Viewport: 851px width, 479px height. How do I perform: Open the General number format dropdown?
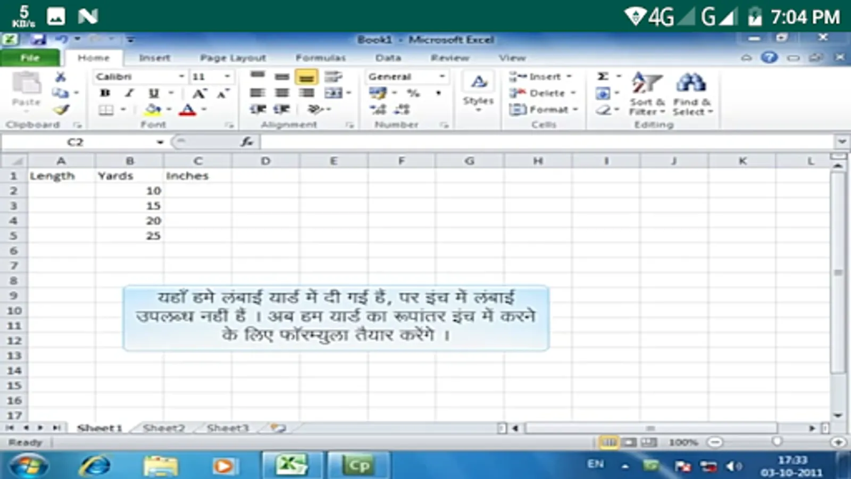point(441,77)
